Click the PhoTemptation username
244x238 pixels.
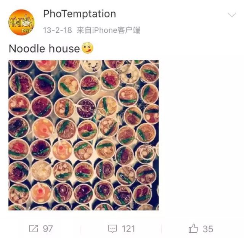tap(80, 14)
